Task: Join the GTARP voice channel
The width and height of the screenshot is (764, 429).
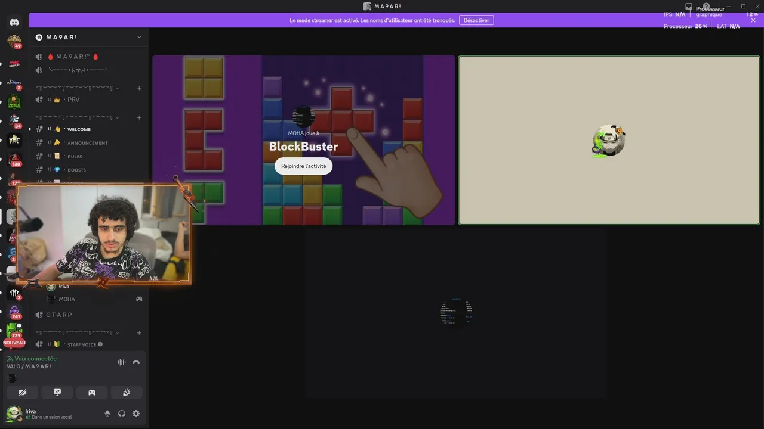Action: pyautogui.click(x=88, y=315)
